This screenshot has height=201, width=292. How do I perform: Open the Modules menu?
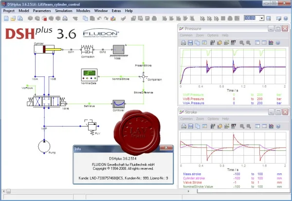click(x=83, y=11)
